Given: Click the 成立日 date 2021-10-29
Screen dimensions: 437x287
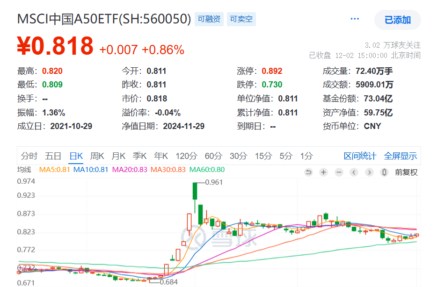Looking at the screenshot, I should 71,126.
